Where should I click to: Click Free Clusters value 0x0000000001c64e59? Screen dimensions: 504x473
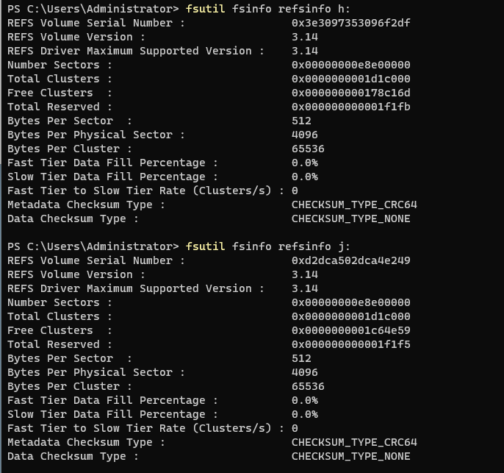[350, 330]
